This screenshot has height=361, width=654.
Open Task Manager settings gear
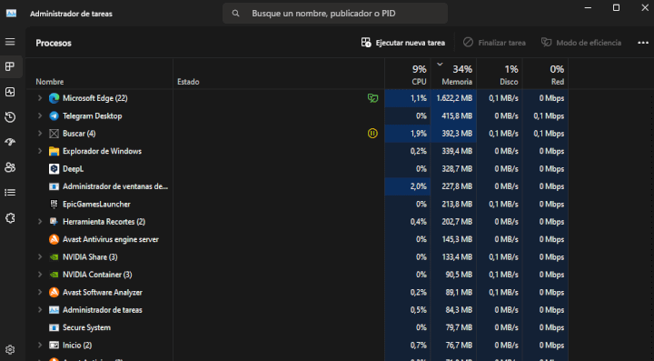(x=10, y=350)
